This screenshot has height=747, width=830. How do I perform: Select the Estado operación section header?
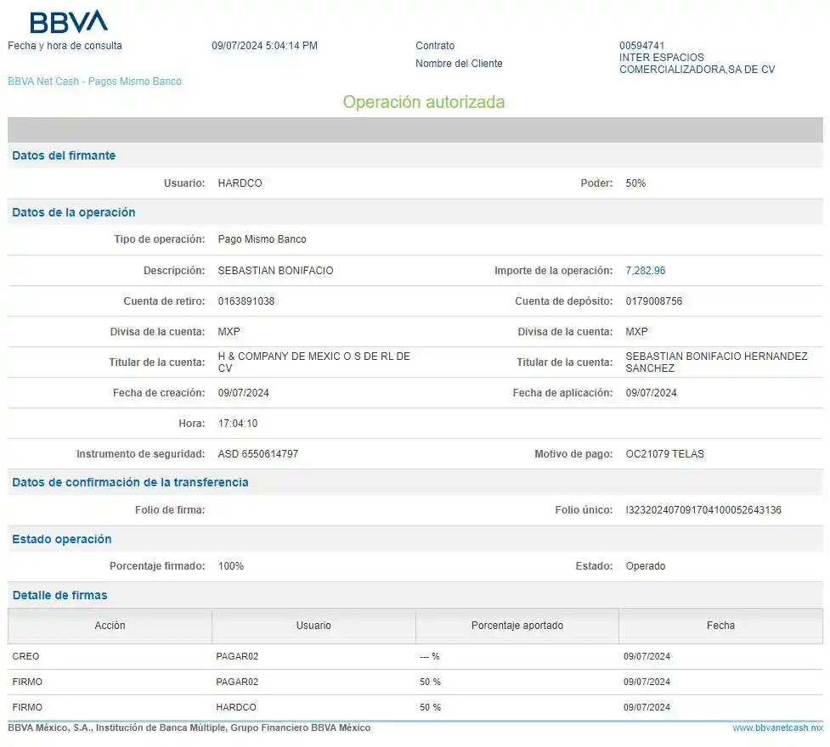62,539
